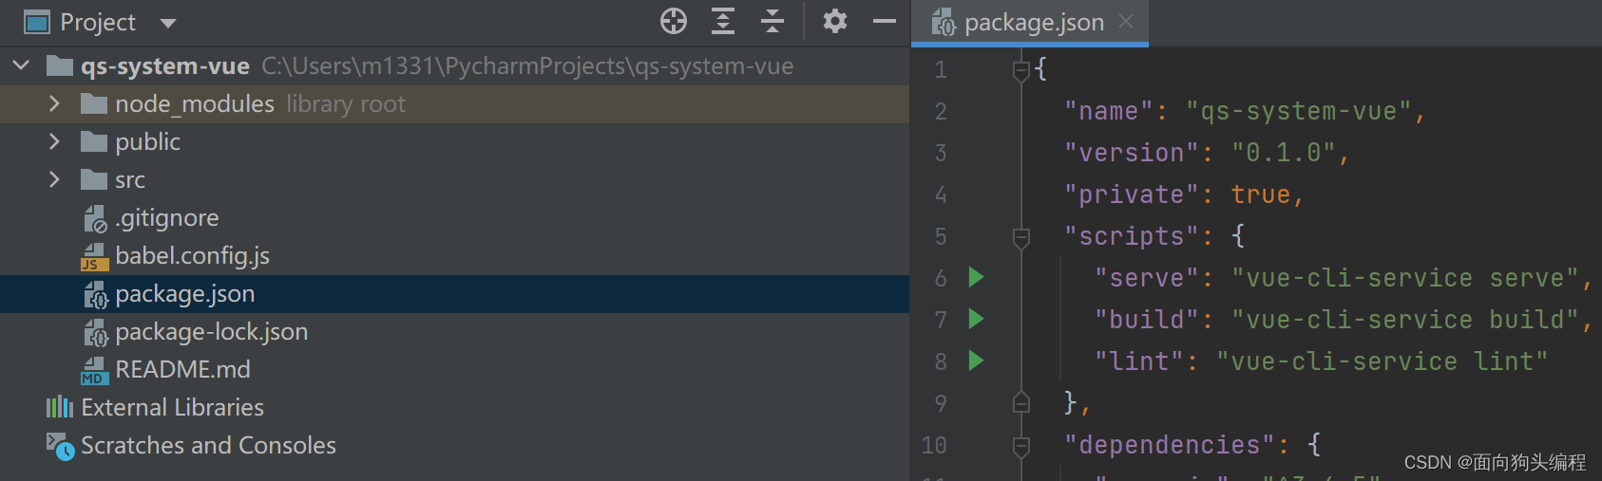Fold the "dependencies" block in gutter
Viewport: 1602px width, 481px height.
1021,445
